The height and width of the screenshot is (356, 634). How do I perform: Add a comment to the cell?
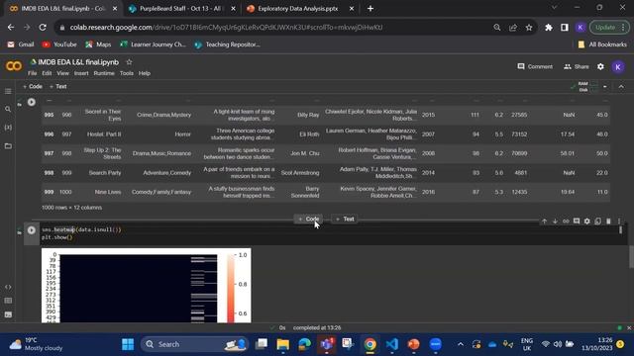577,222
